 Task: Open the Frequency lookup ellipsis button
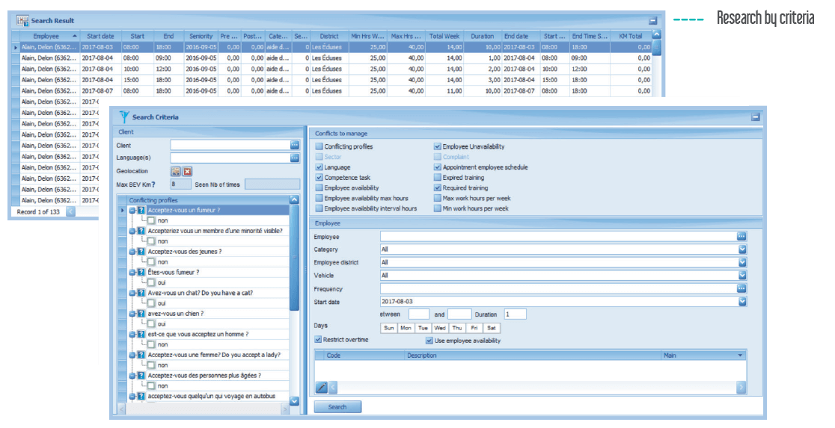point(741,288)
